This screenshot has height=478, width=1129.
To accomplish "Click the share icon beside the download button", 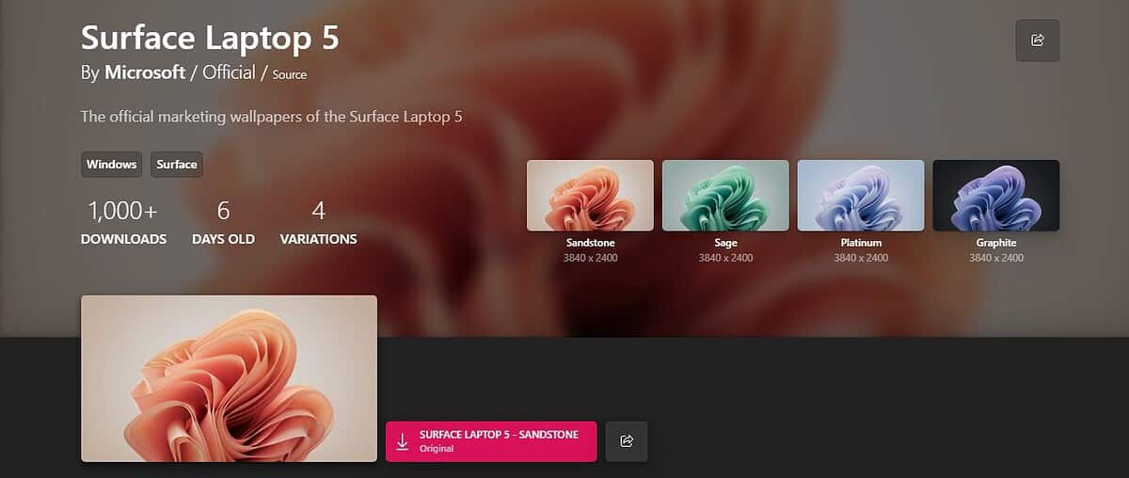I will pos(627,441).
